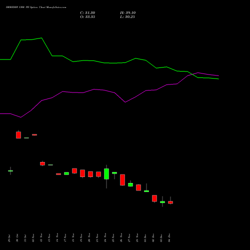The image size is (250, 250).
Task: Click the '28 Nov' date axis label
Action: pyautogui.click(x=137, y=237)
